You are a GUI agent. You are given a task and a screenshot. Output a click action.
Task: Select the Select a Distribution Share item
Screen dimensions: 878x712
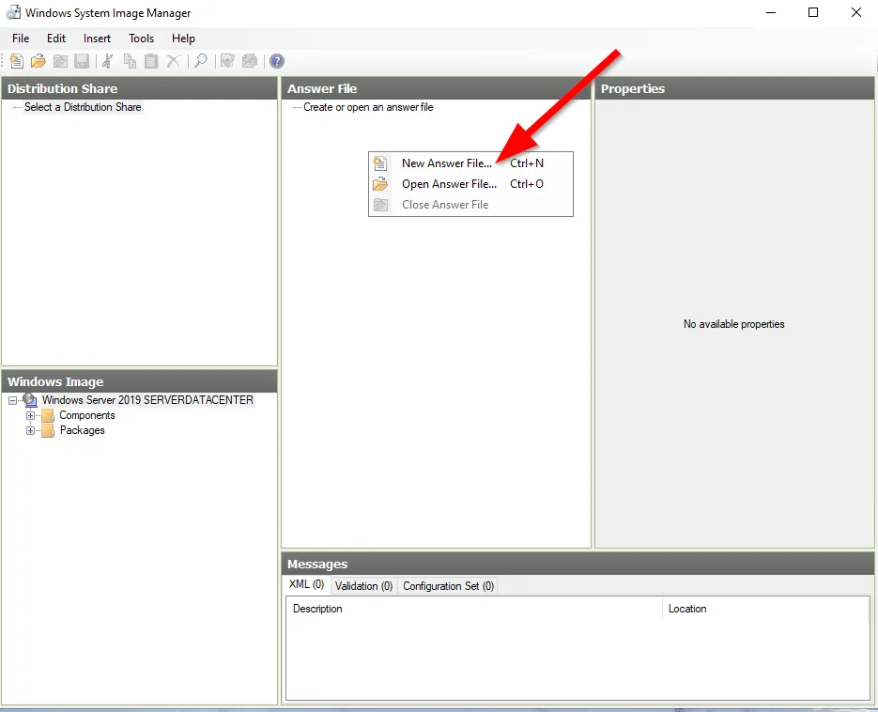83,107
